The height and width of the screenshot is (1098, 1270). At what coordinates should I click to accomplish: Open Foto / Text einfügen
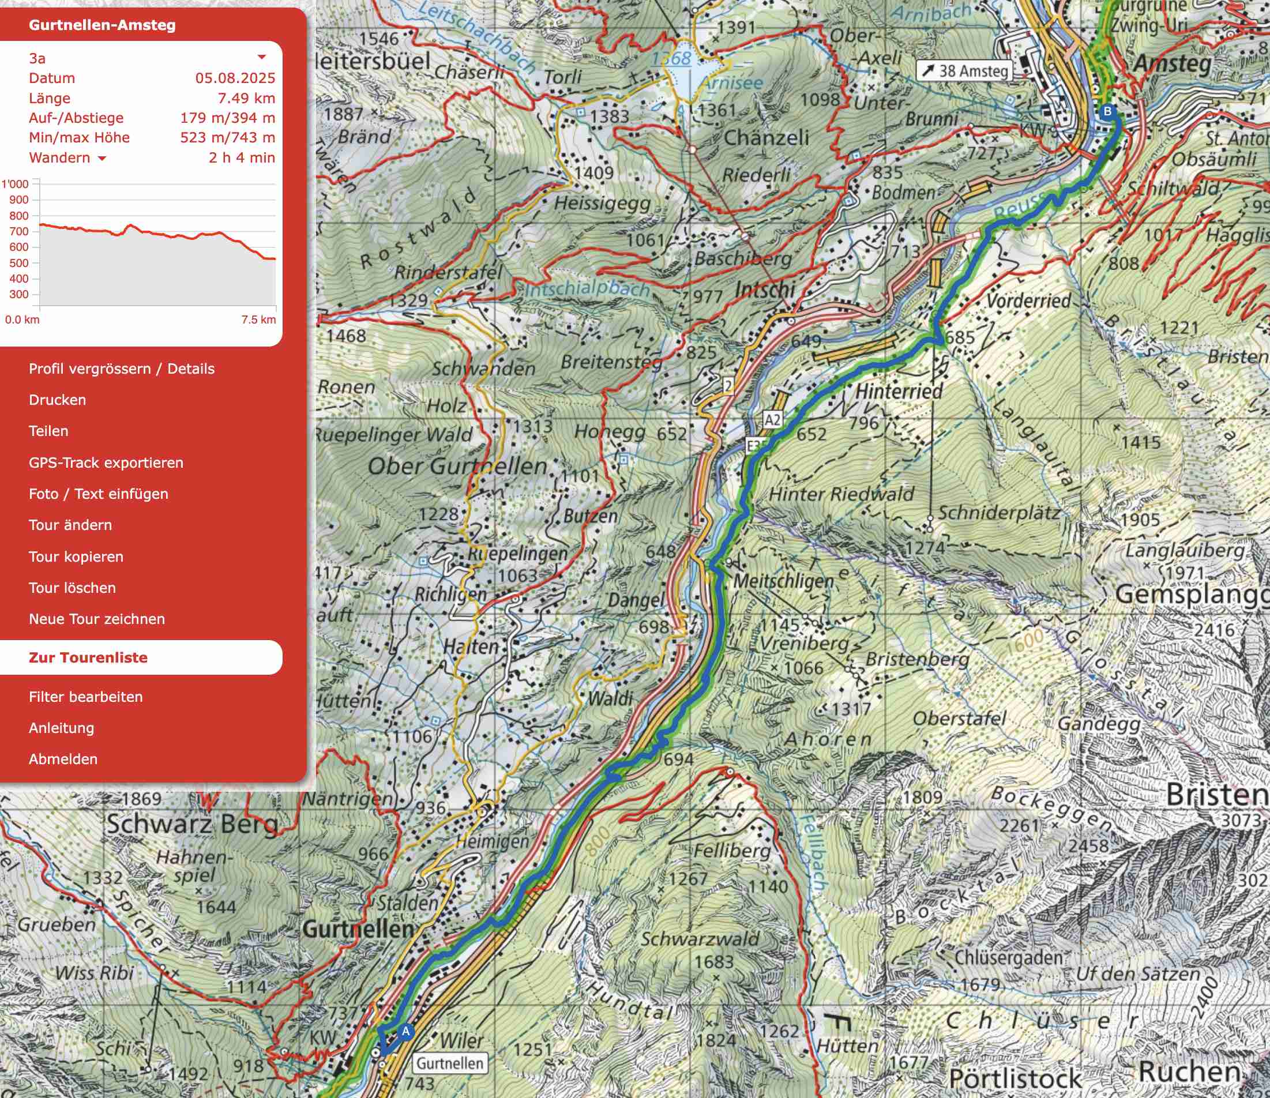(98, 494)
